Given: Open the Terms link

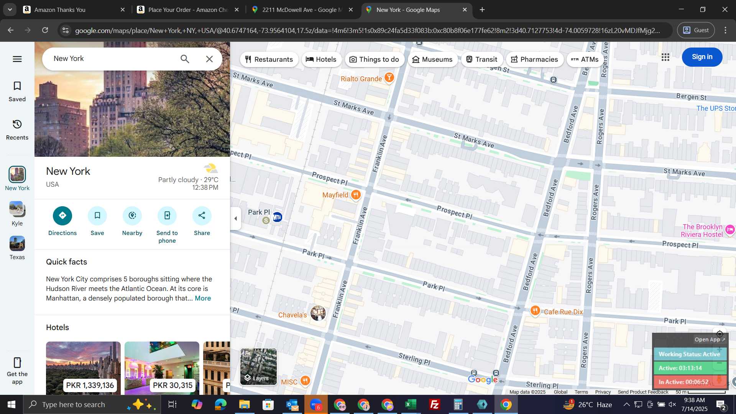Looking at the screenshot, I should point(581,392).
